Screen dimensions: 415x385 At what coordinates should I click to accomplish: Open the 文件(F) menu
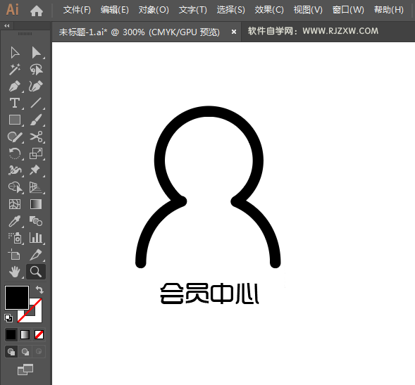77,10
